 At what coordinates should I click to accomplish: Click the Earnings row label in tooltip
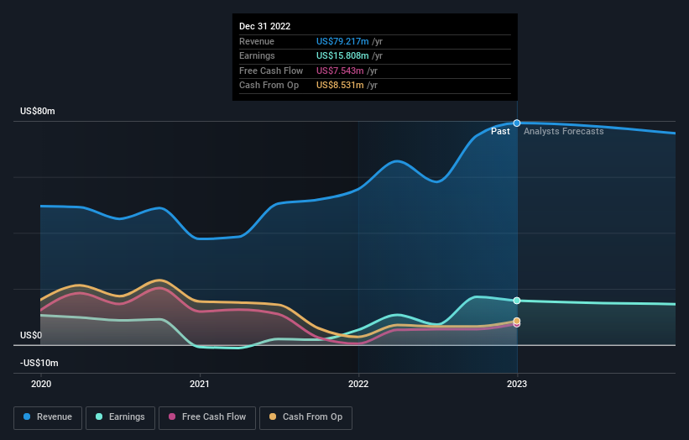click(257, 55)
